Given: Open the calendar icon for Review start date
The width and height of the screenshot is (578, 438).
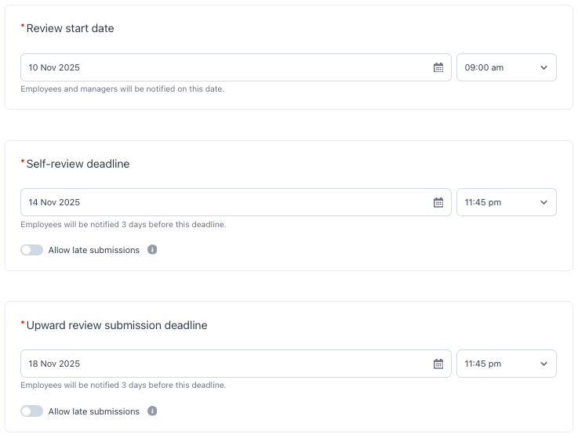Looking at the screenshot, I should 438,67.
